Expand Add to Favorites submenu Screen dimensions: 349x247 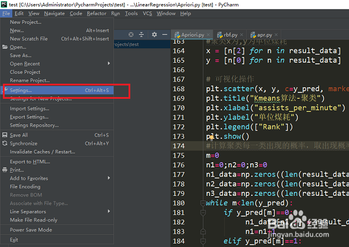point(57,178)
